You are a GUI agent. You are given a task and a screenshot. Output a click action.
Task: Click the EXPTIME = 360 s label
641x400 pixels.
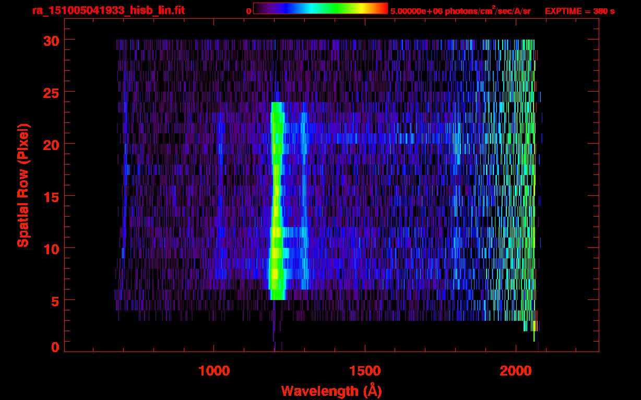click(579, 11)
